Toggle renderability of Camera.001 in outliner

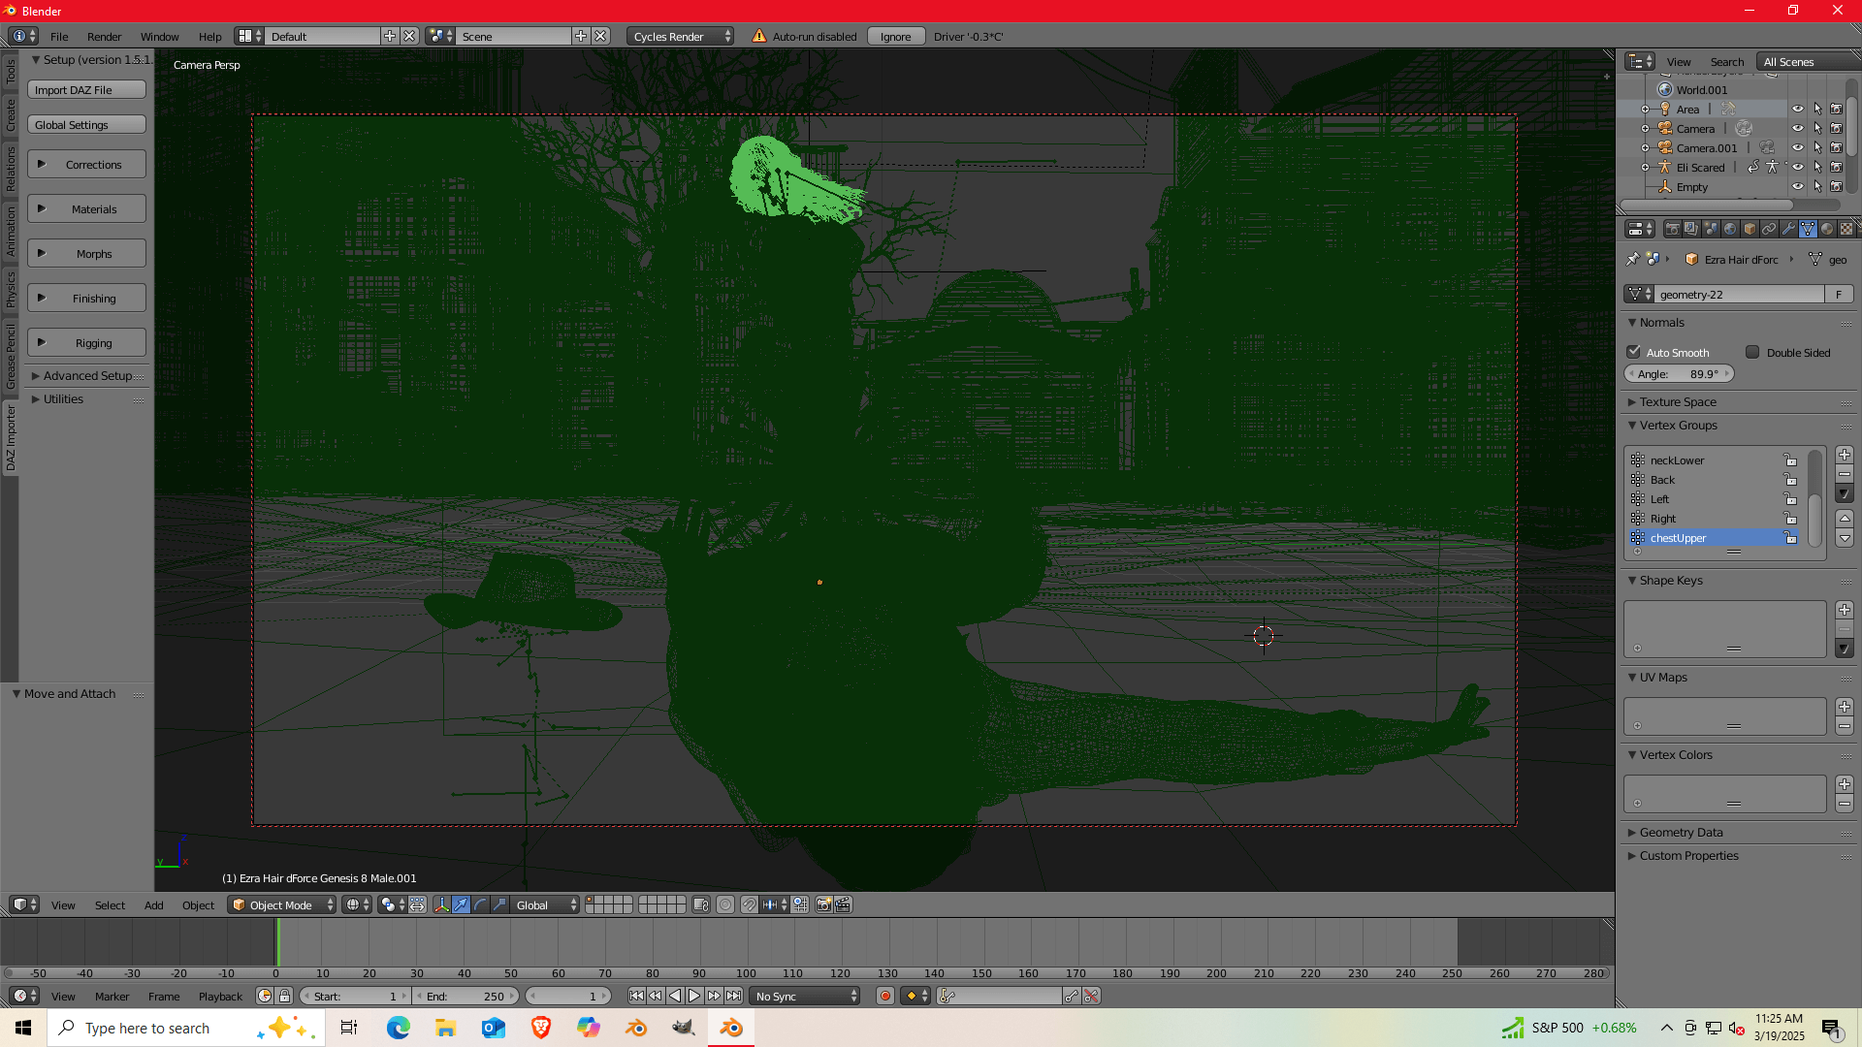point(1836,148)
